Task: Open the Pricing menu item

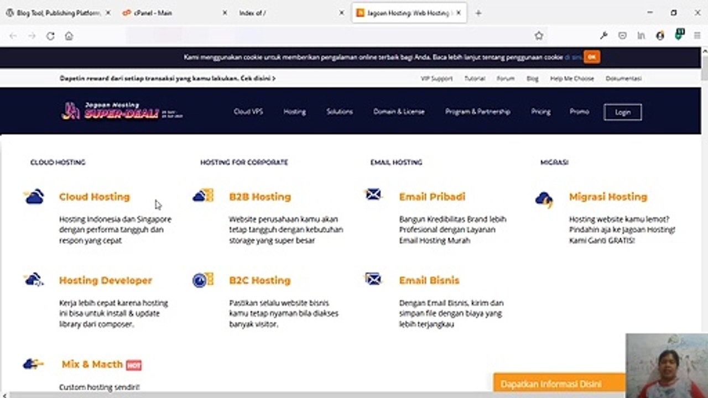Action: click(541, 112)
